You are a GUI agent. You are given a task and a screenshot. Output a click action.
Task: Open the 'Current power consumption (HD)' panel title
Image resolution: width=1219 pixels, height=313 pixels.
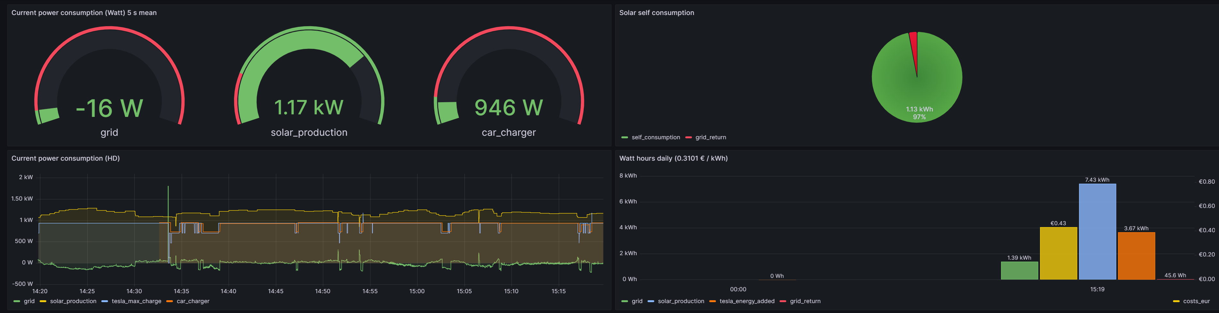point(65,158)
